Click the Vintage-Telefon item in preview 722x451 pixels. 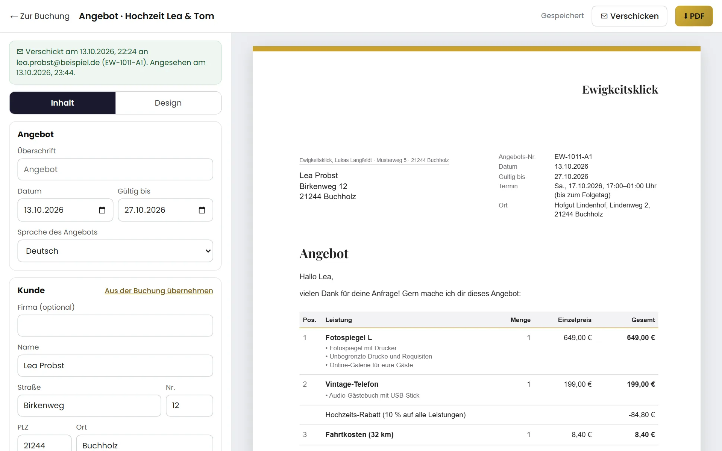[x=352, y=384]
